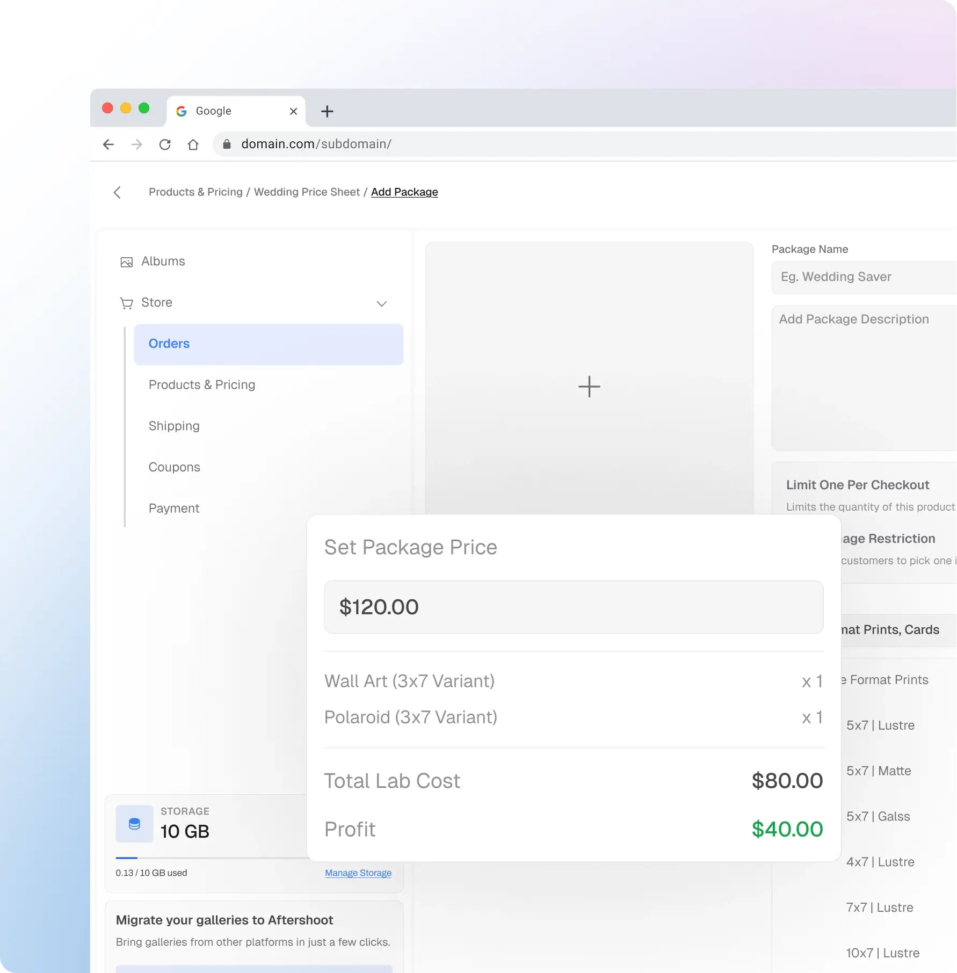The height and width of the screenshot is (973, 957).
Task: Click the package image upload area
Action: (x=589, y=378)
